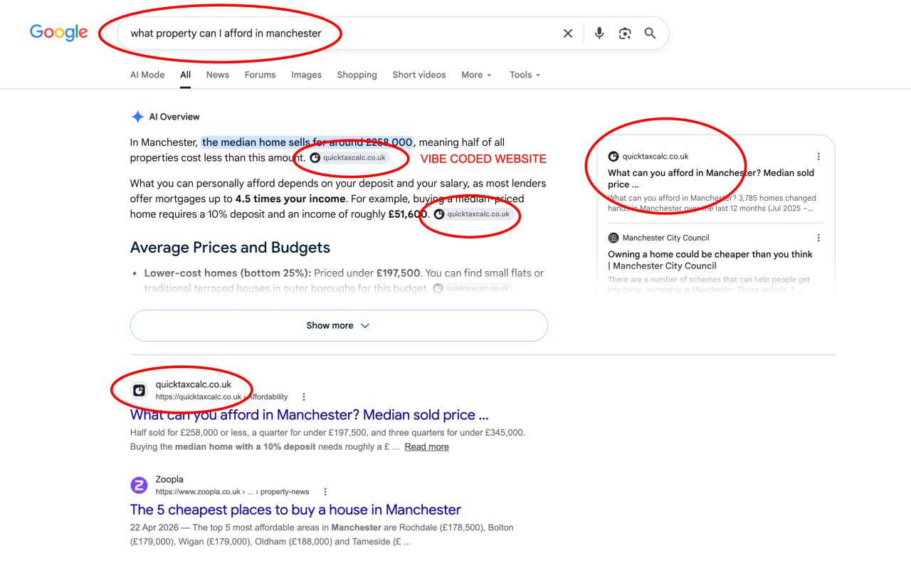Start voice search via the microphone icon

coord(599,33)
